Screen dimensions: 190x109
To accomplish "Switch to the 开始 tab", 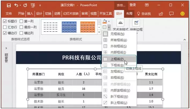I will point(21,14).
